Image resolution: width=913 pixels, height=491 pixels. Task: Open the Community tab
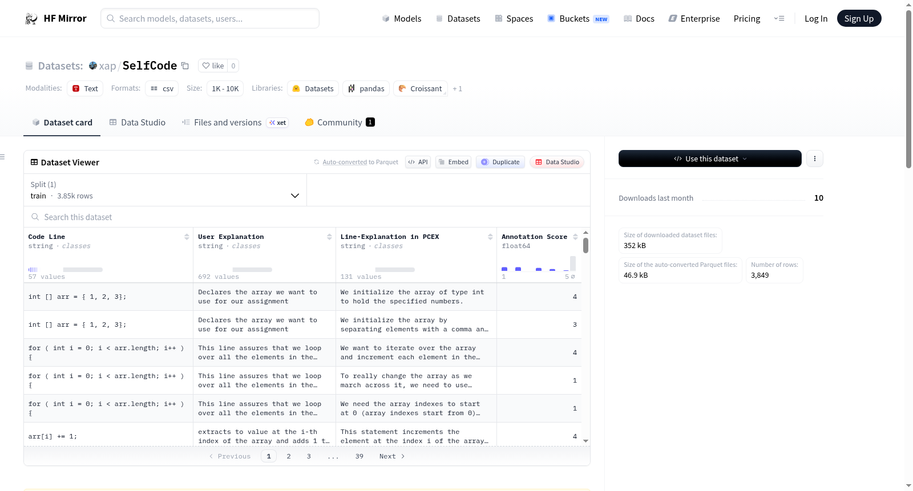340,123
